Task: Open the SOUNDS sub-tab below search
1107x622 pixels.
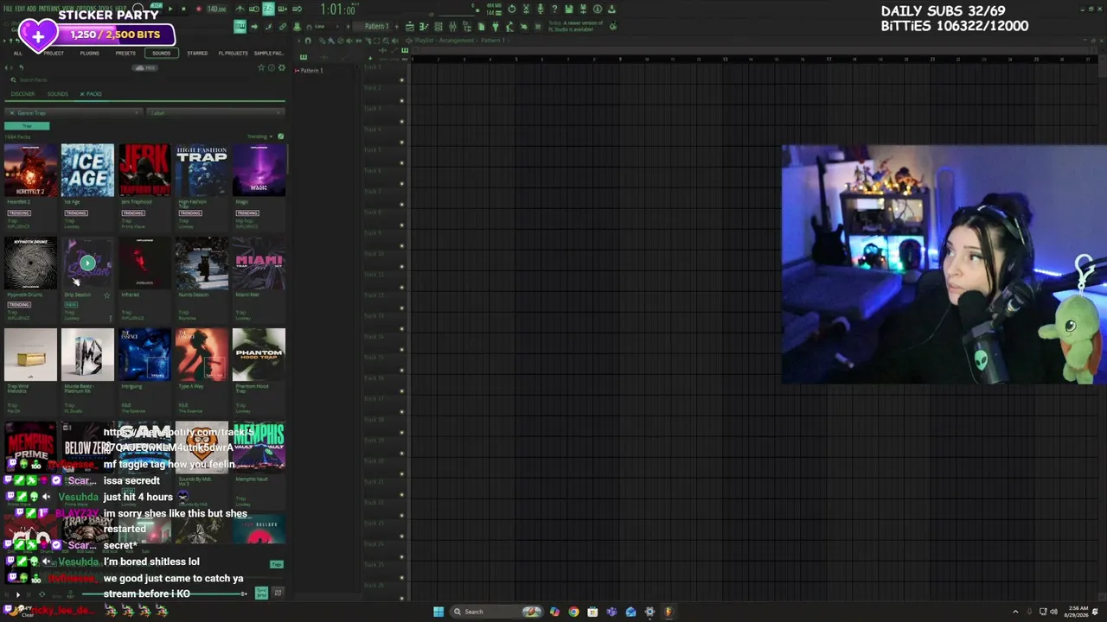Action: point(57,94)
